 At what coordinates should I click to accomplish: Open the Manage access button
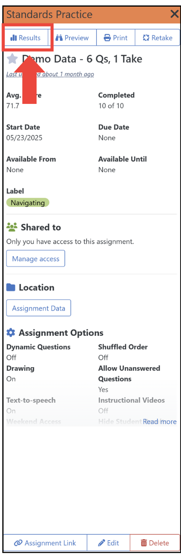(x=36, y=259)
